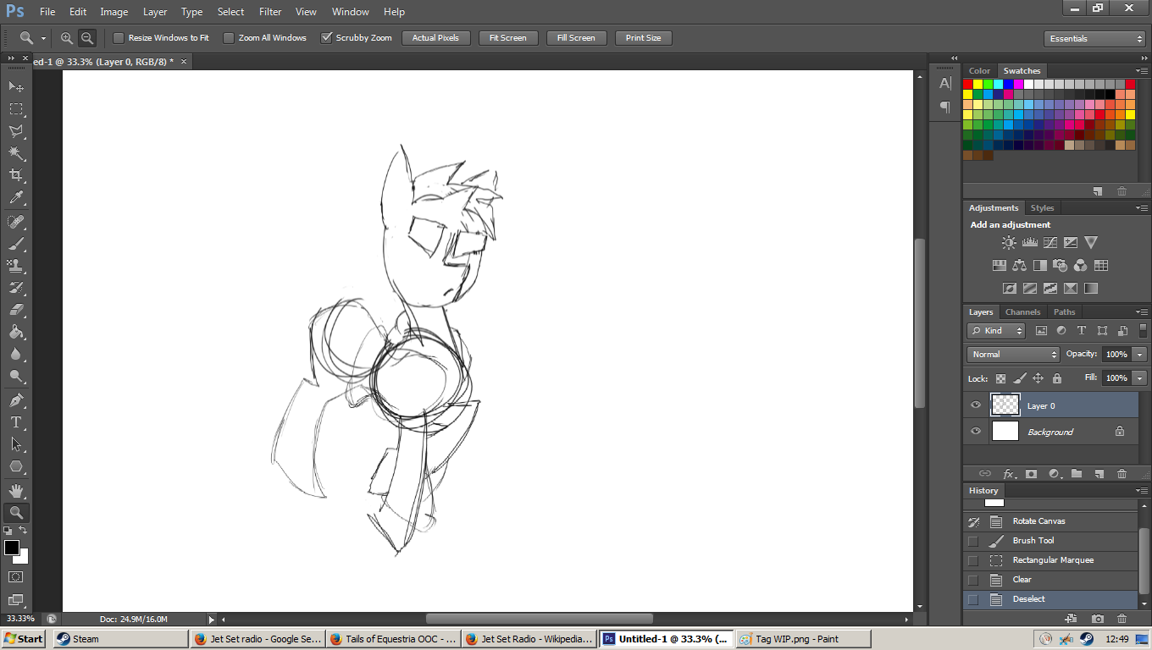Pick the red swatch in Swatches panel
This screenshot has height=650, width=1152.
pos(968,84)
